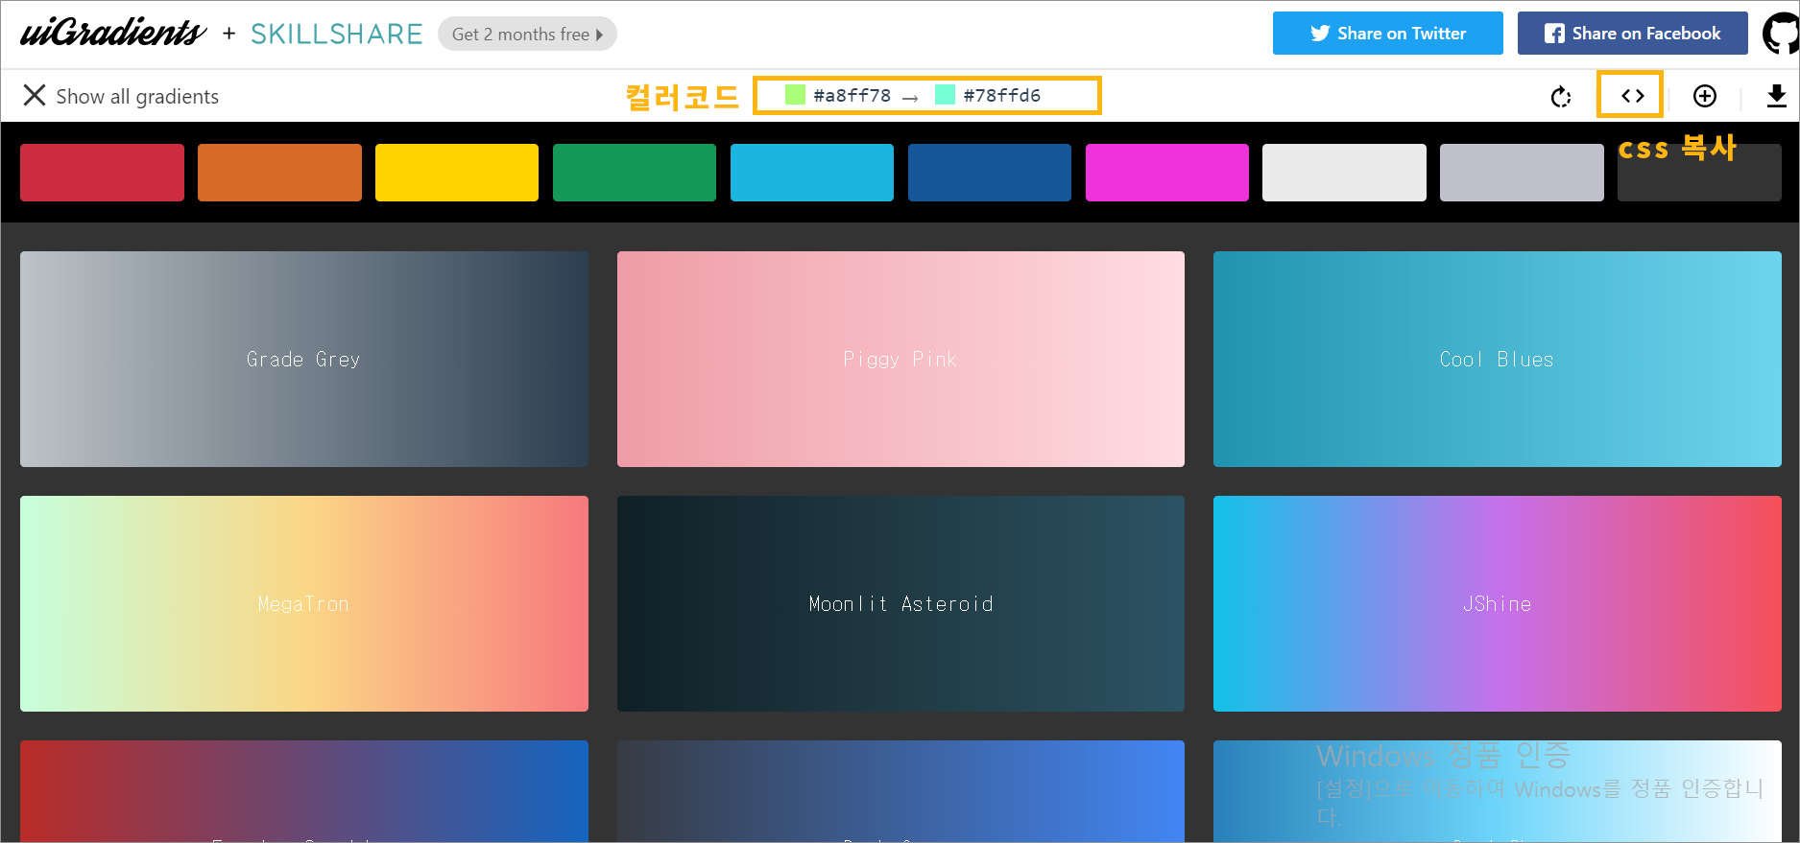The height and width of the screenshot is (843, 1800).
Task: Download gradient image icon
Action: pyautogui.click(x=1776, y=96)
